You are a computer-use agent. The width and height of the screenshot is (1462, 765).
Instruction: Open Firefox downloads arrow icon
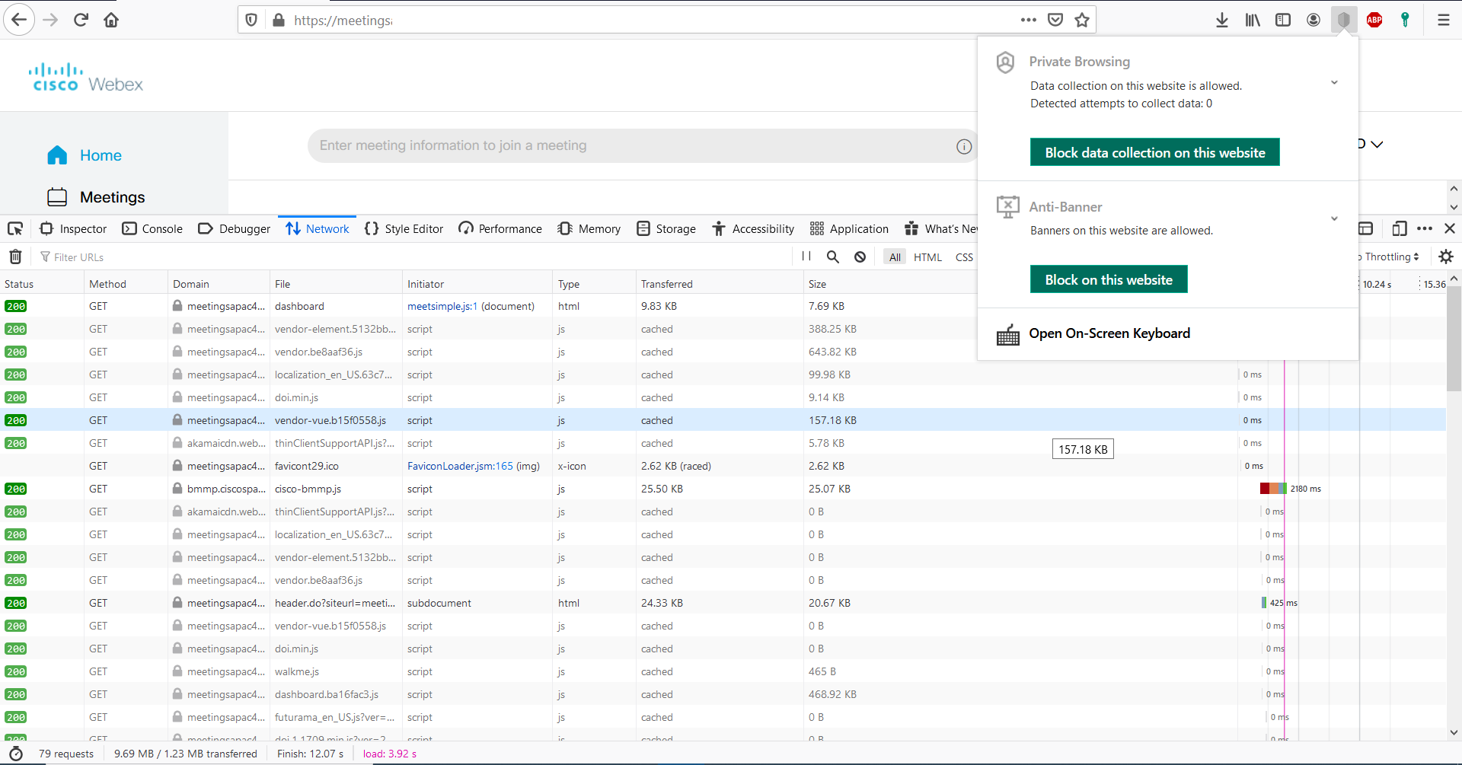point(1222,20)
